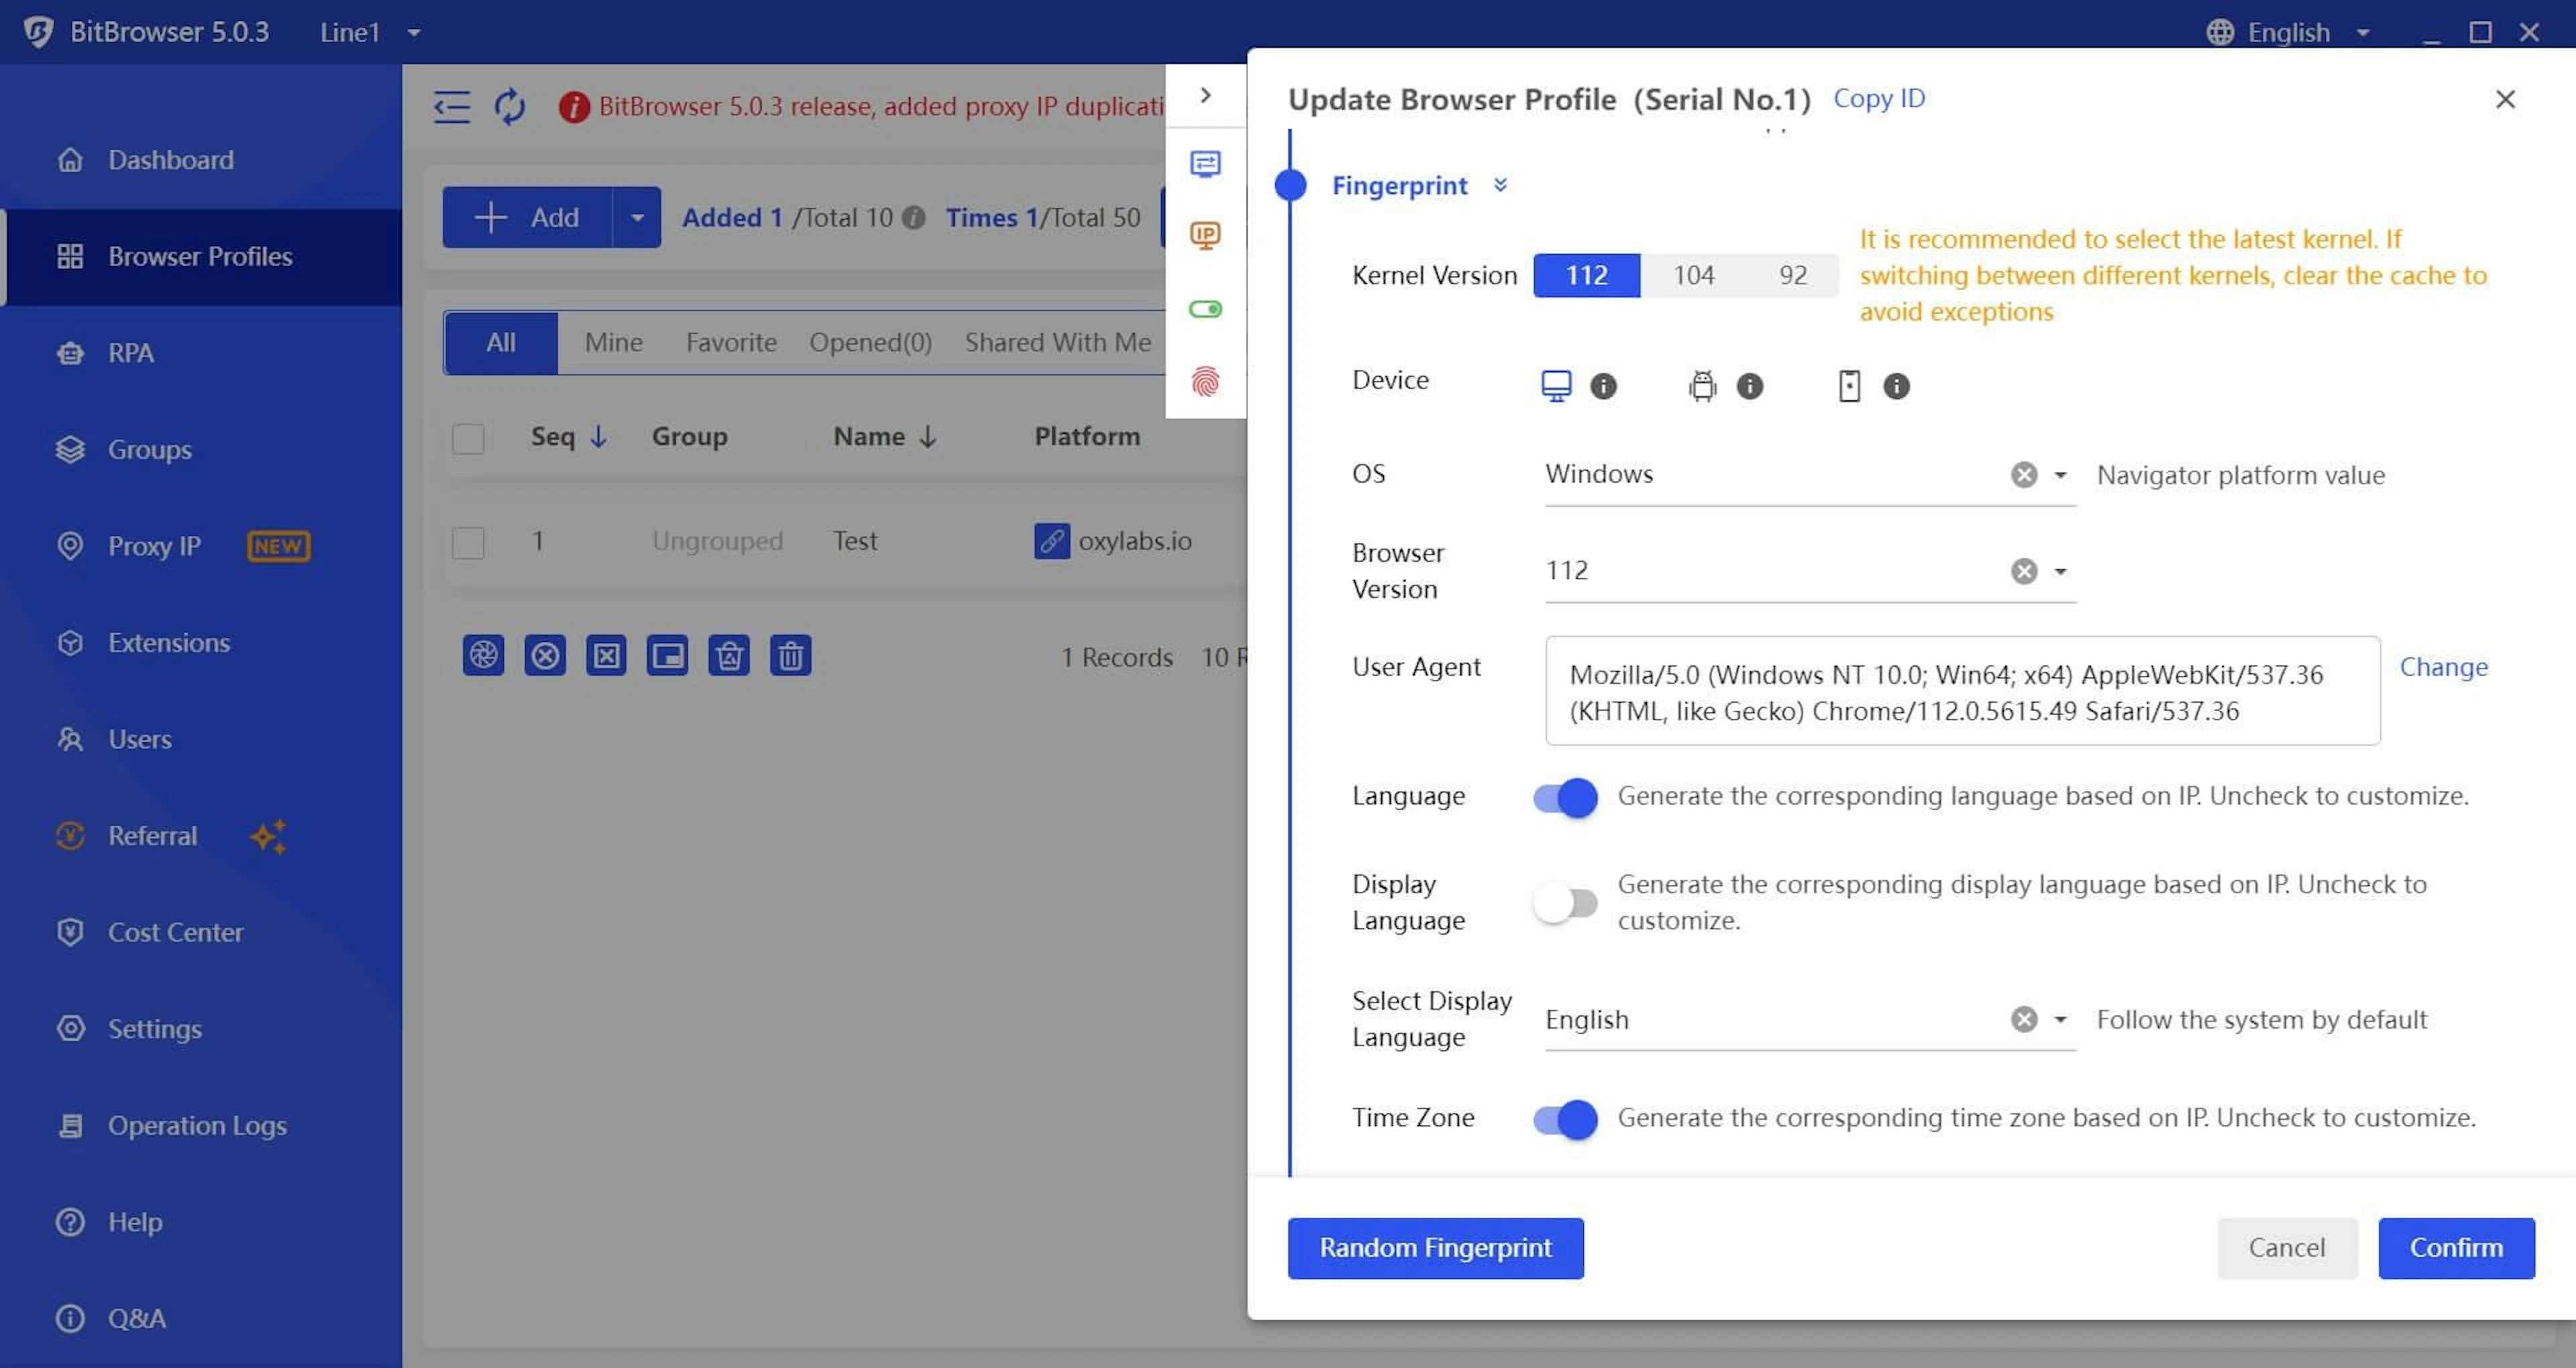Enable the Display Language based on IP switch
2576x1368 pixels.
pyautogui.click(x=1565, y=904)
